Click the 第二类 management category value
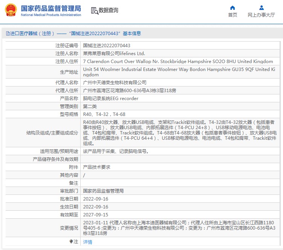 tap(90, 106)
